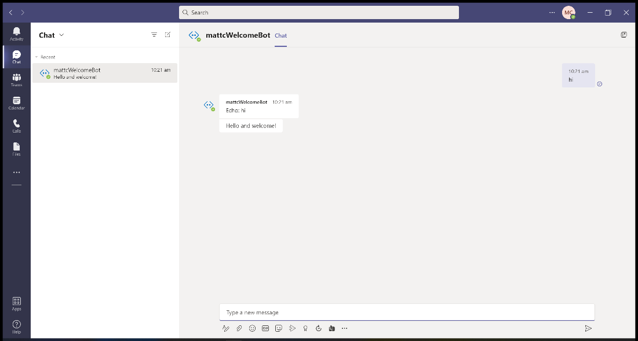Open the emoji picker
This screenshot has height=341, width=638.
coord(252,328)
